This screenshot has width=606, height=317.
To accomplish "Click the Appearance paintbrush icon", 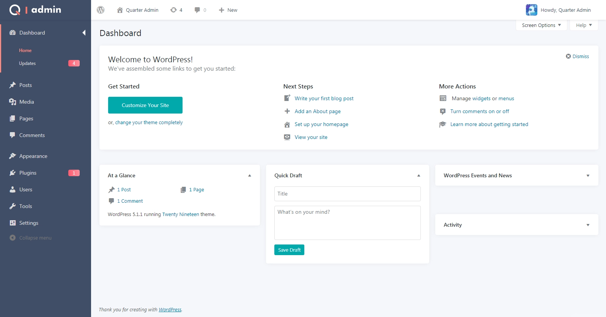I will [x=13, y=156].
